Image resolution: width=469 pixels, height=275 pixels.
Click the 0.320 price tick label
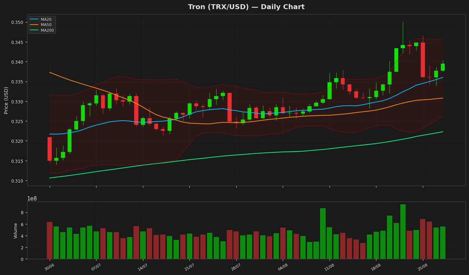(x=16, y=141)
